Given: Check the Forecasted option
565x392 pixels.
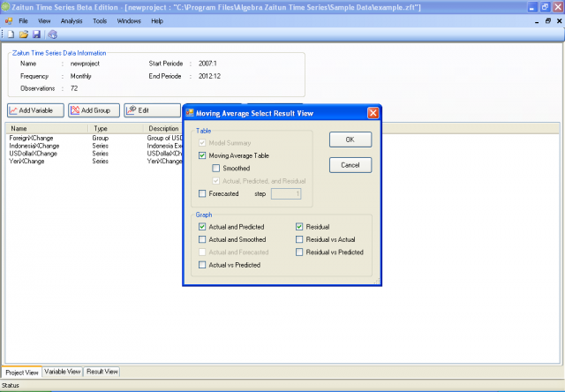Looking at the screenshot, I should click(203, 193).
